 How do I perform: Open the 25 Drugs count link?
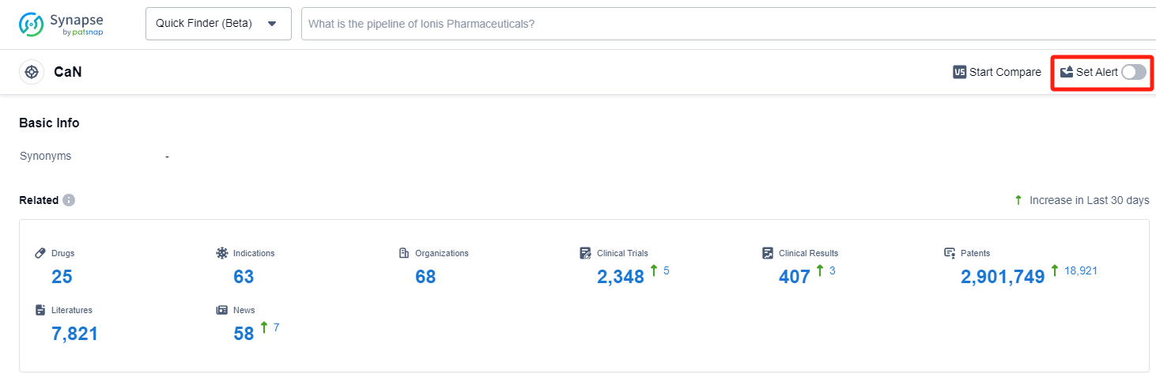[x=62, y=277]
